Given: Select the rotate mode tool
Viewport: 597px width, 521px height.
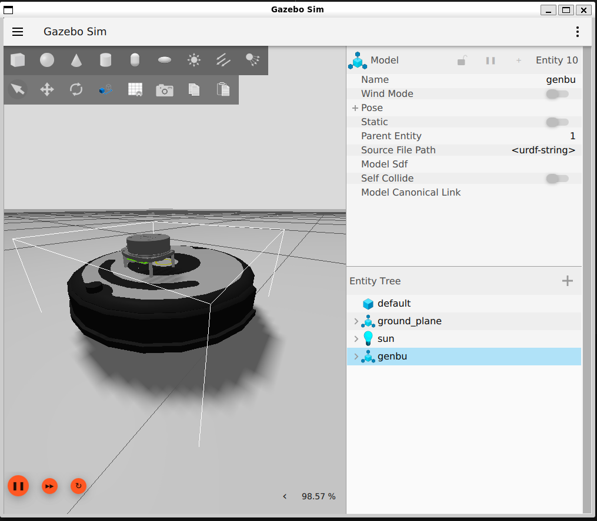Looking at the screenshot, I should tap(76, 89).
